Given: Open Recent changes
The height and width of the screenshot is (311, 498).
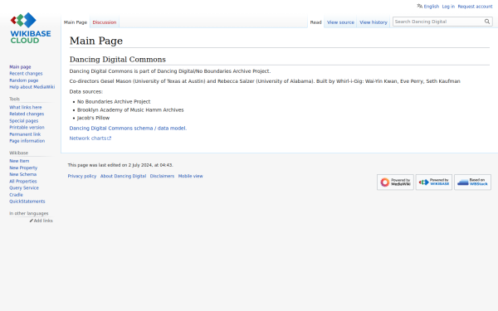Looking at the screenshot, I should click(x=26, y=74).
